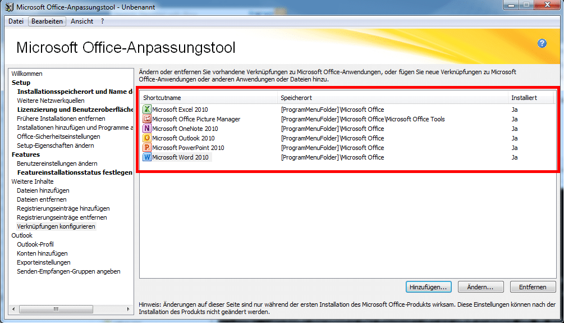The height and width of the screenshot is (323, 564).
Task: Open the Ansicht menu
Action: point(82,21)
